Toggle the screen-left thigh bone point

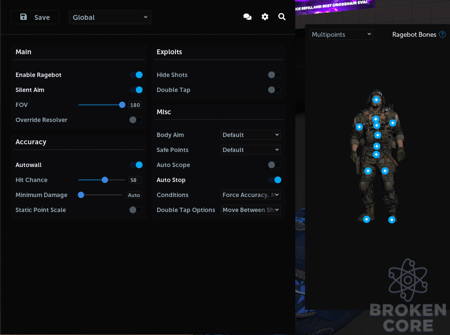(368, 171)
